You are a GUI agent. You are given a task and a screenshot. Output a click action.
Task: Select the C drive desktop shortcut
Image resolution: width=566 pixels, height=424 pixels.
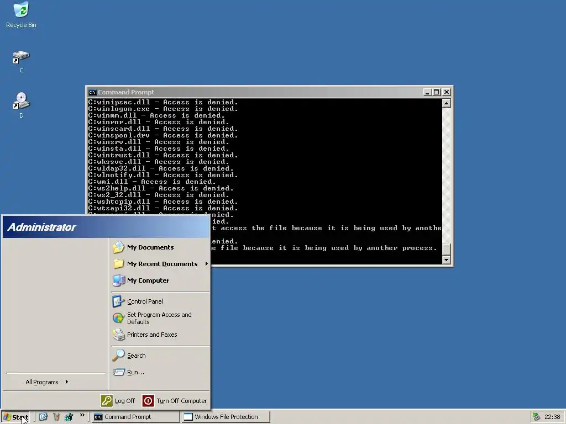point(22,62)
